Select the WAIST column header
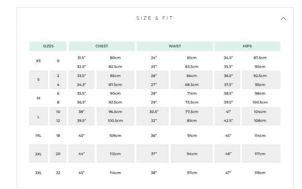The height and width of the screenshot is (189, 302). (175, 46)
